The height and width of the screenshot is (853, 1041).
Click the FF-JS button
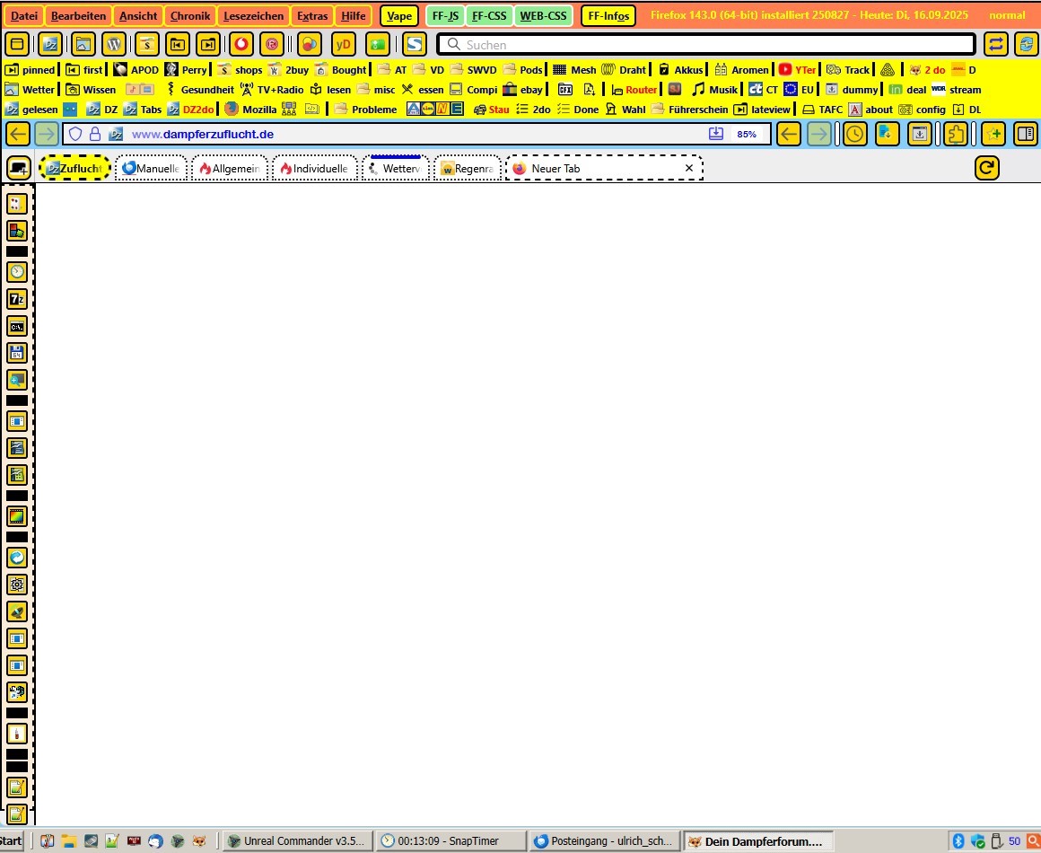[445, 16]
